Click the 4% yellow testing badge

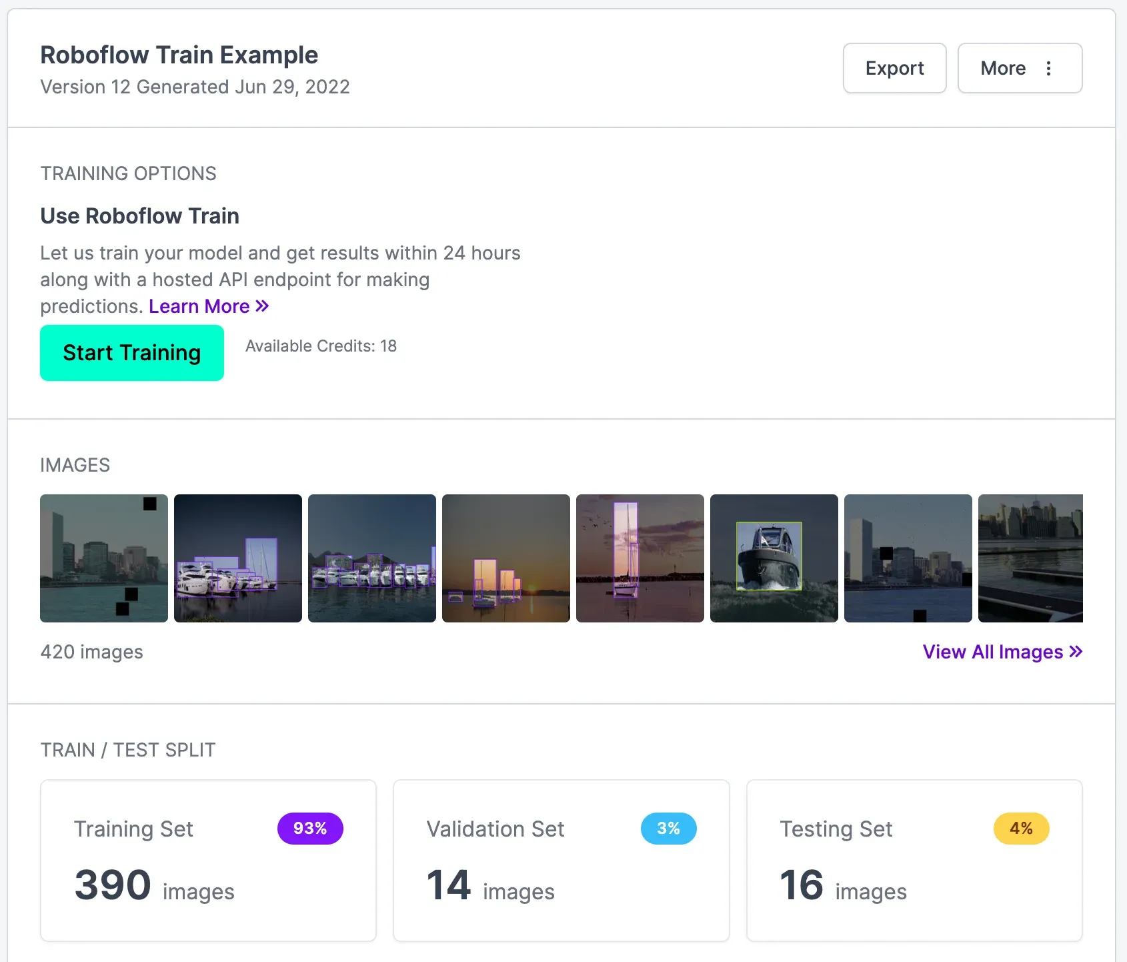coord(1021,829)
